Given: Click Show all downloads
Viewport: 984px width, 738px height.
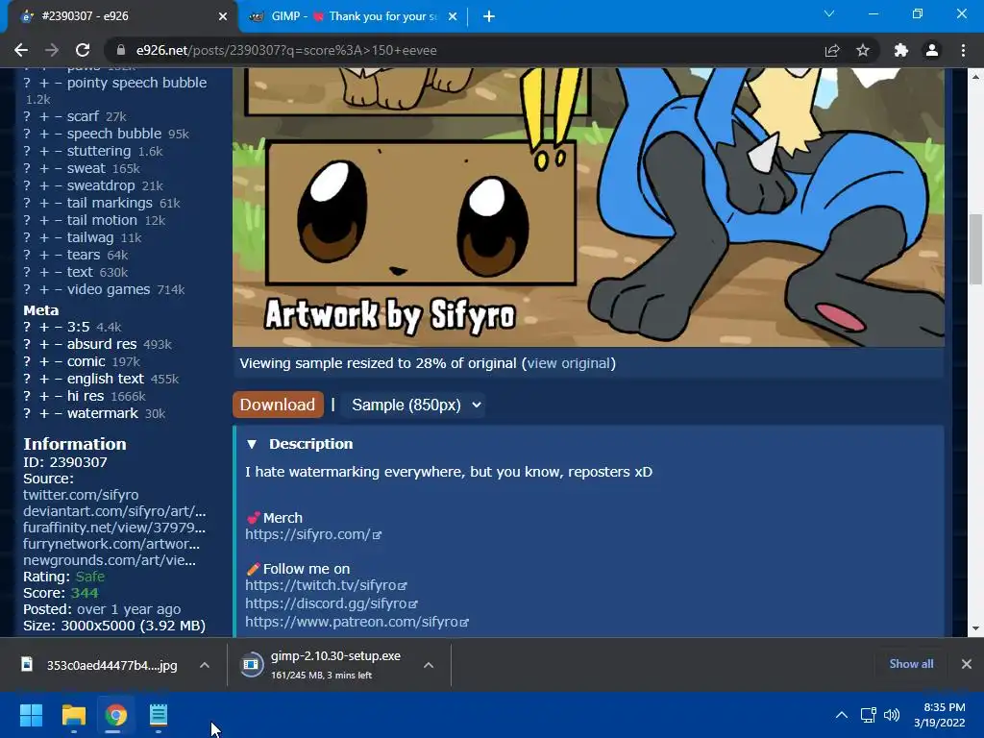Looking at the screenshot, I should tap(911, 664).
